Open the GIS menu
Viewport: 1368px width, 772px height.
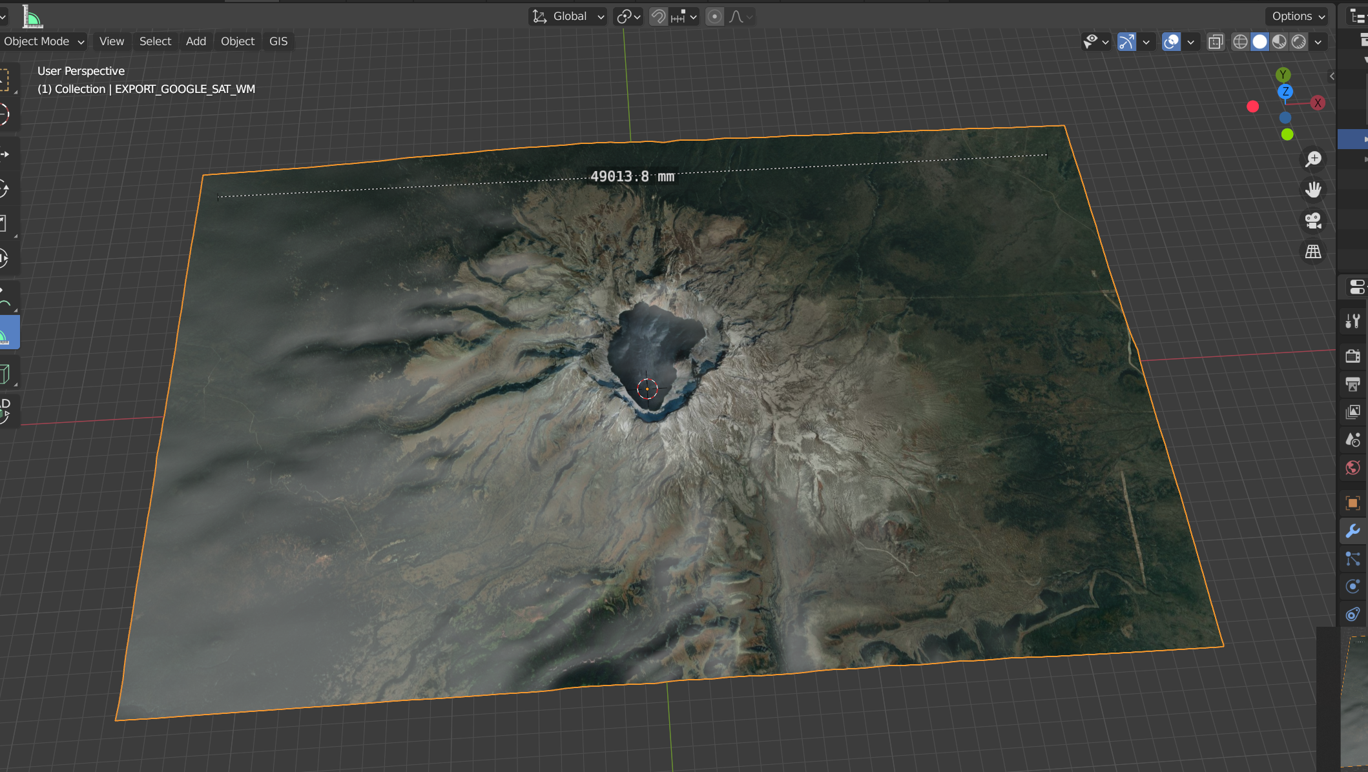[278, 41]
